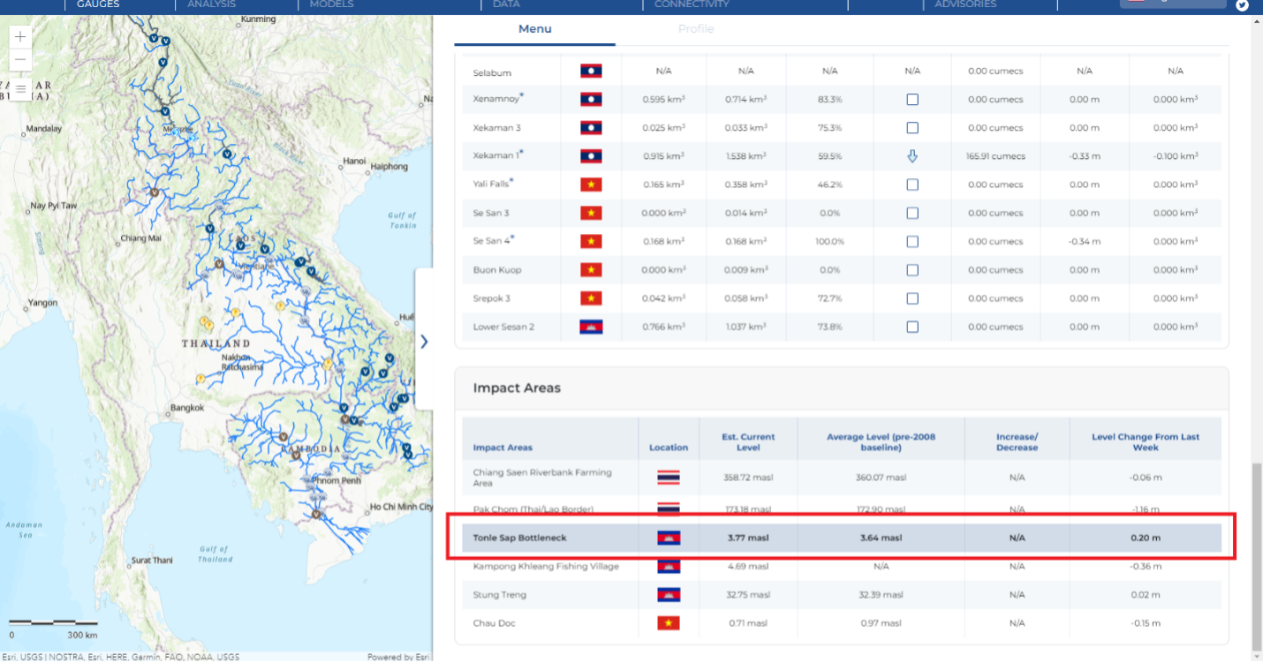Collapse the side panel with chevron arrow

click(424, 341)
